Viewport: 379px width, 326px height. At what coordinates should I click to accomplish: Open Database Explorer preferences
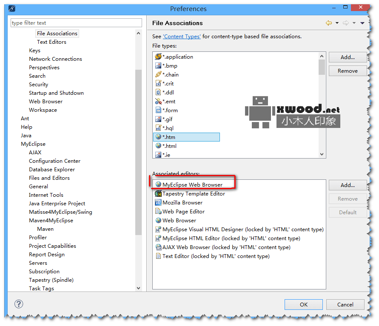(52, 170)
